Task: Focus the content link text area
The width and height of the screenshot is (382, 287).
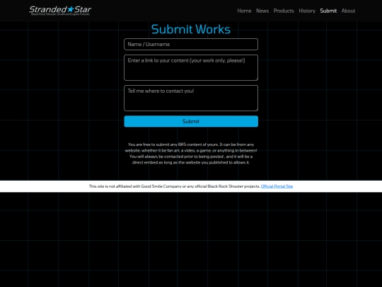Action: [191, 67]
